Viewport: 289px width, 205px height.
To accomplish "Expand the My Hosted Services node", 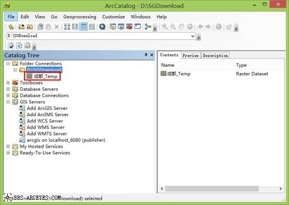I will pos(8,147).
